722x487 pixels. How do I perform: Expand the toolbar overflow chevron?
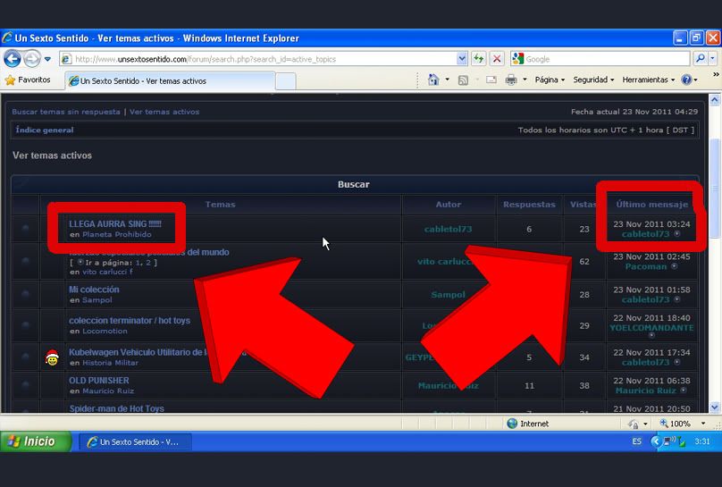pos(716,74)
